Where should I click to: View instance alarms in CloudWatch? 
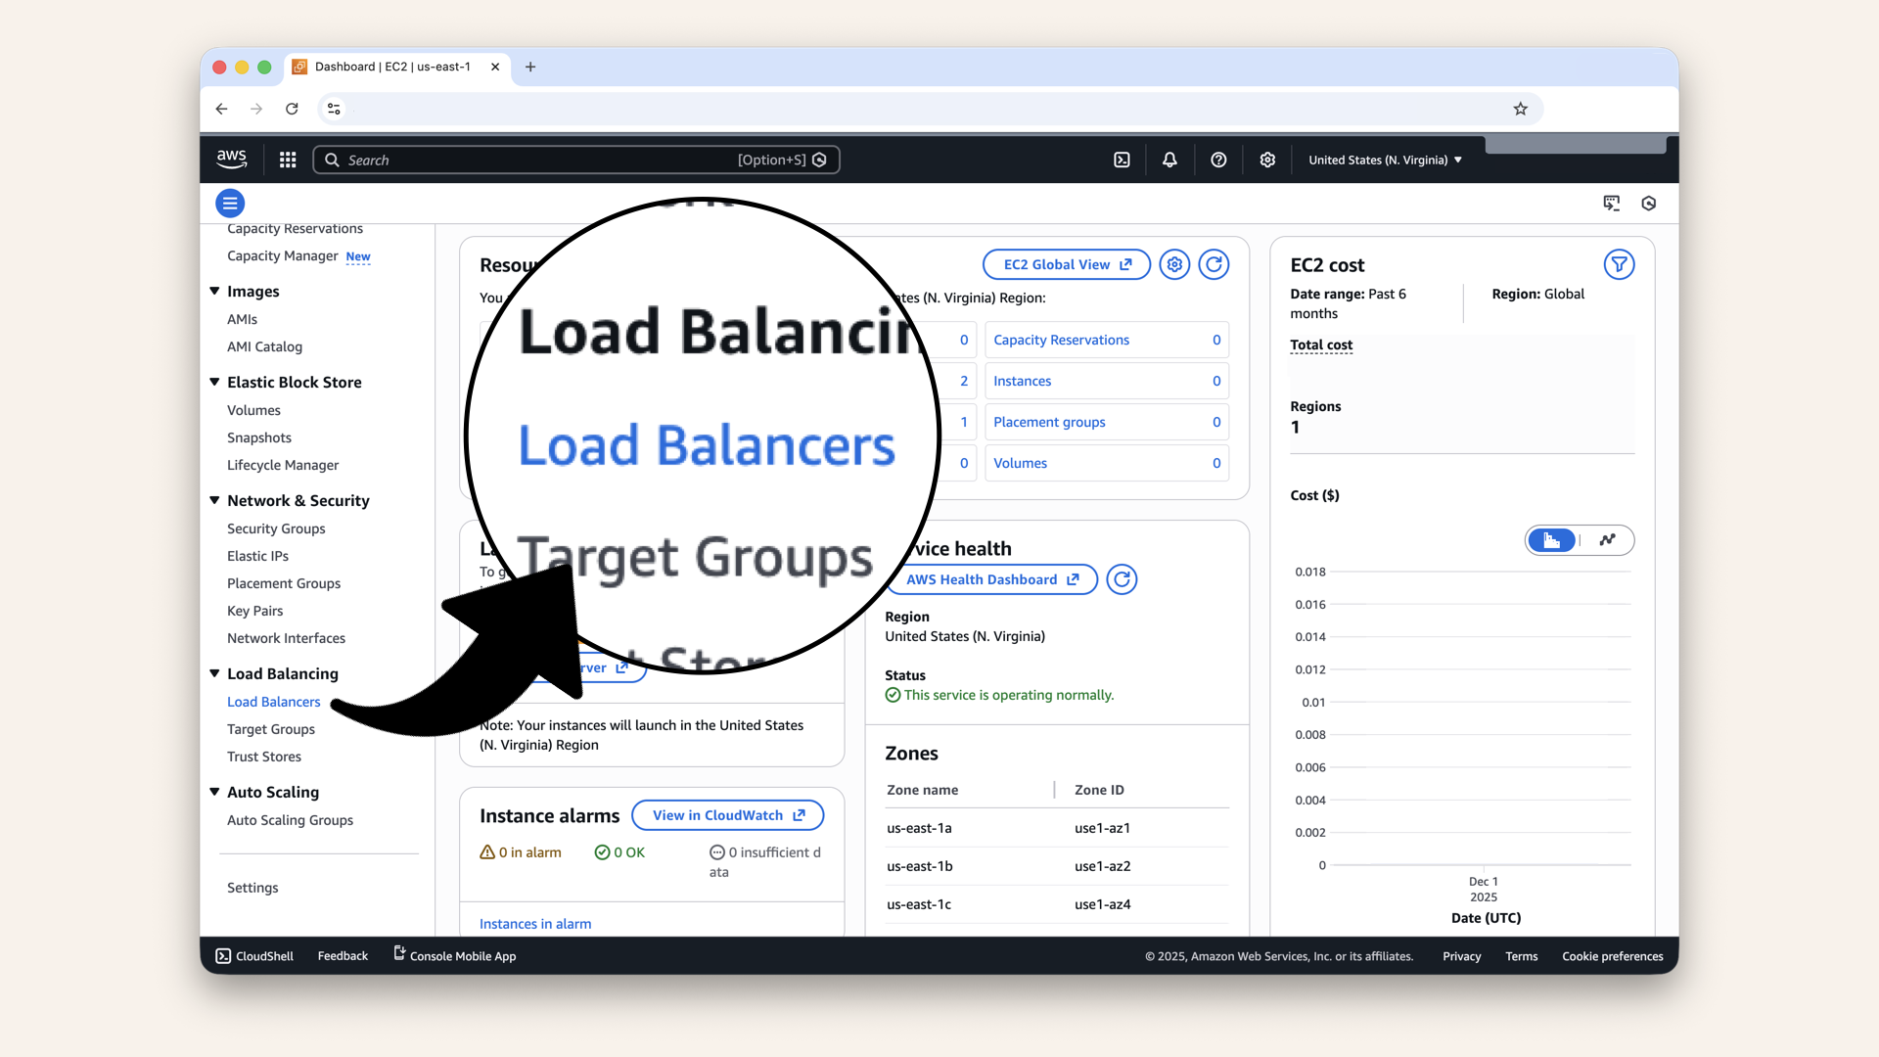coord(727,814)
